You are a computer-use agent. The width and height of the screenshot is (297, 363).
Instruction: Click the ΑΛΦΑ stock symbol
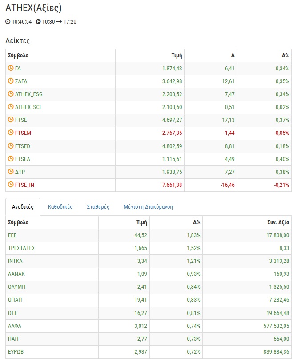pyautogui.click(x=15, y=326)
